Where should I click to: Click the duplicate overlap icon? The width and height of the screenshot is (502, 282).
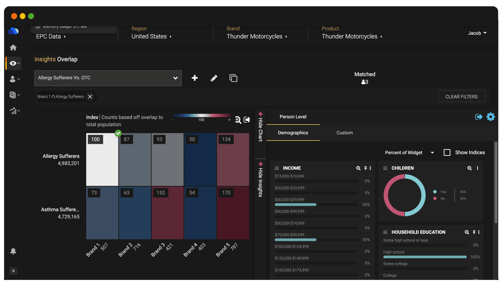pos(233,78)
